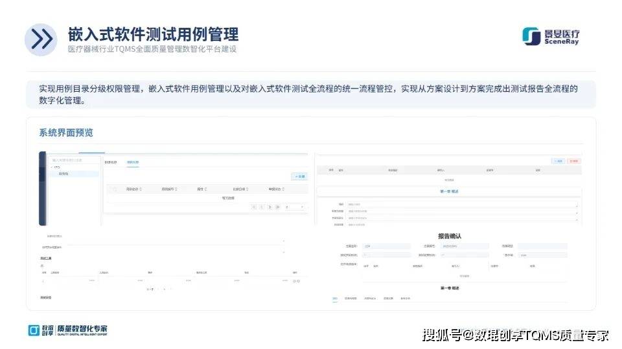The image size is (622, 349).
Task: Open the upper dropdown arrow above the 测试工具 section
Action: click(284, 240)
